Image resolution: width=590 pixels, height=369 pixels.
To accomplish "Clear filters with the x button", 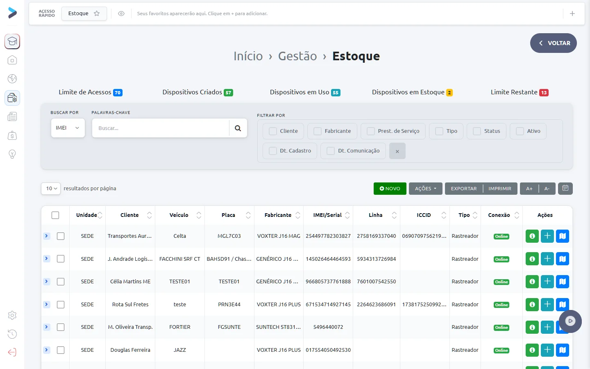I will tap(397, 151).
